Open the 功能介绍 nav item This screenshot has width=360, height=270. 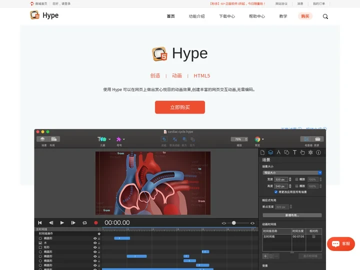pos(196,16)
